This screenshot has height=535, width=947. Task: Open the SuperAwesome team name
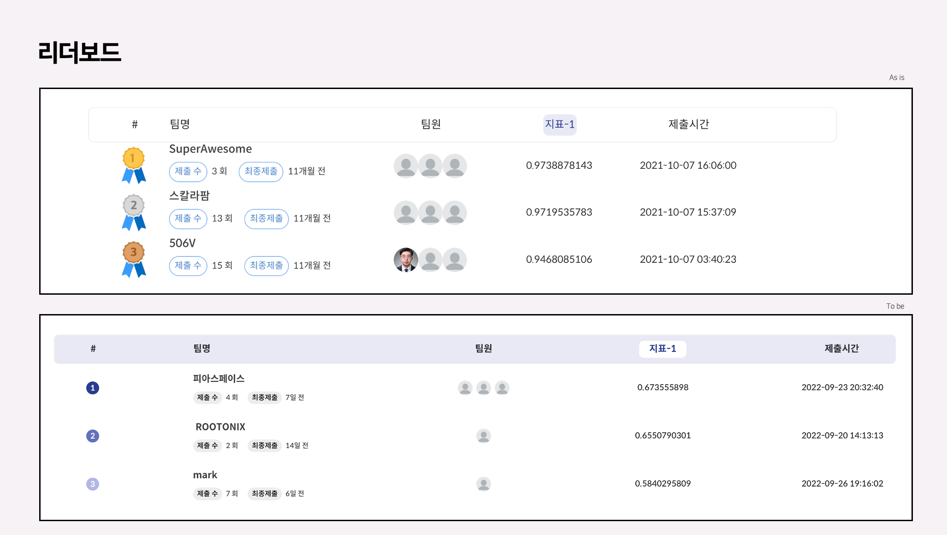[210, 149]
